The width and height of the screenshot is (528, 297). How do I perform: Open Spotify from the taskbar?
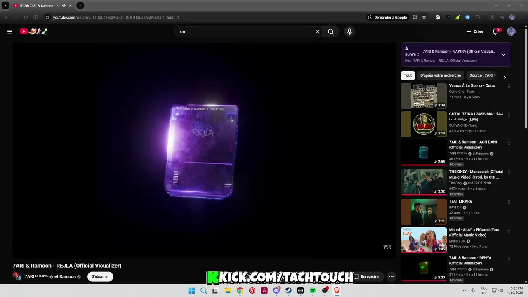click(313, 290)
